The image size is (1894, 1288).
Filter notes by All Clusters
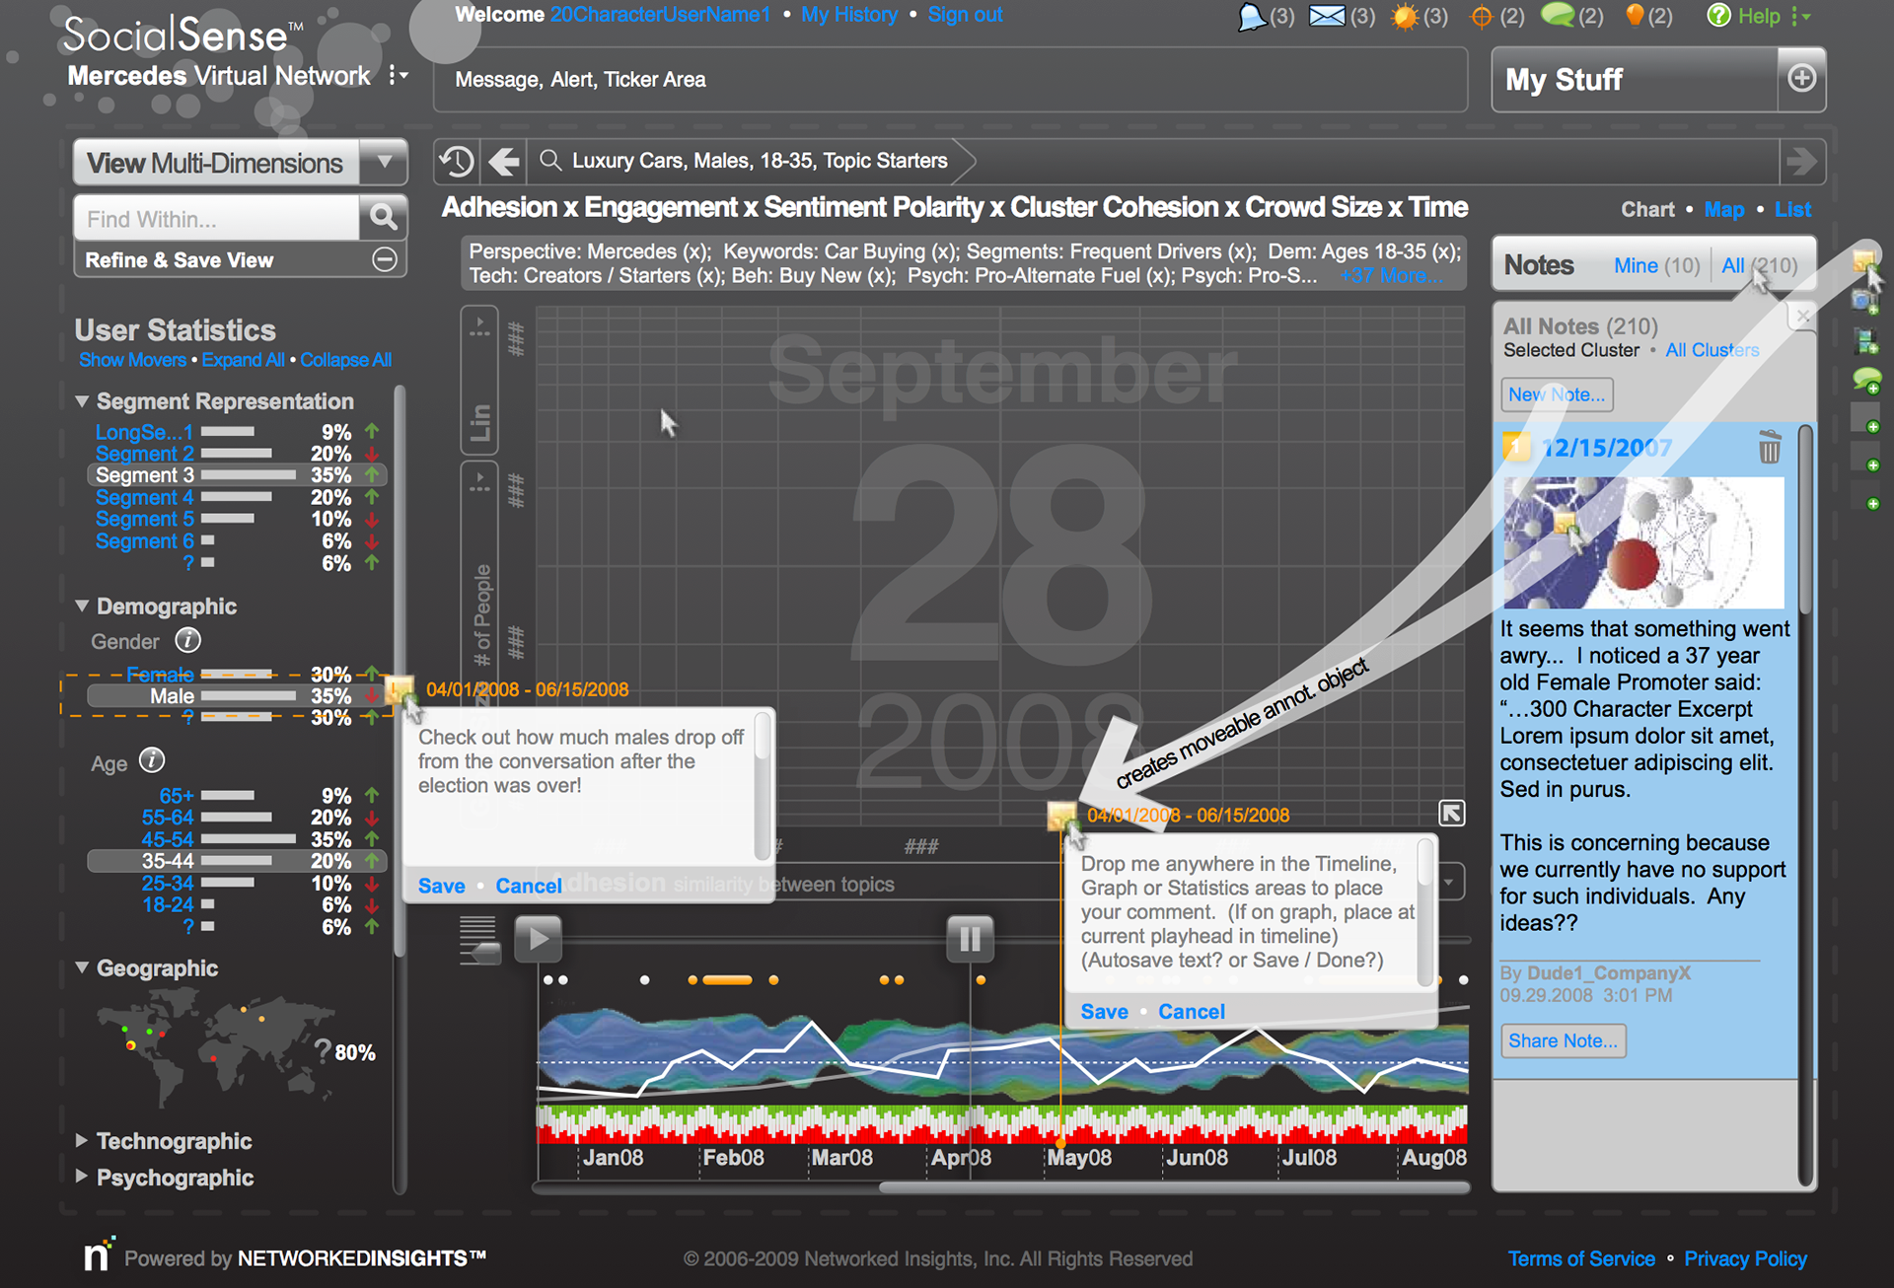tap(1712, 350)
